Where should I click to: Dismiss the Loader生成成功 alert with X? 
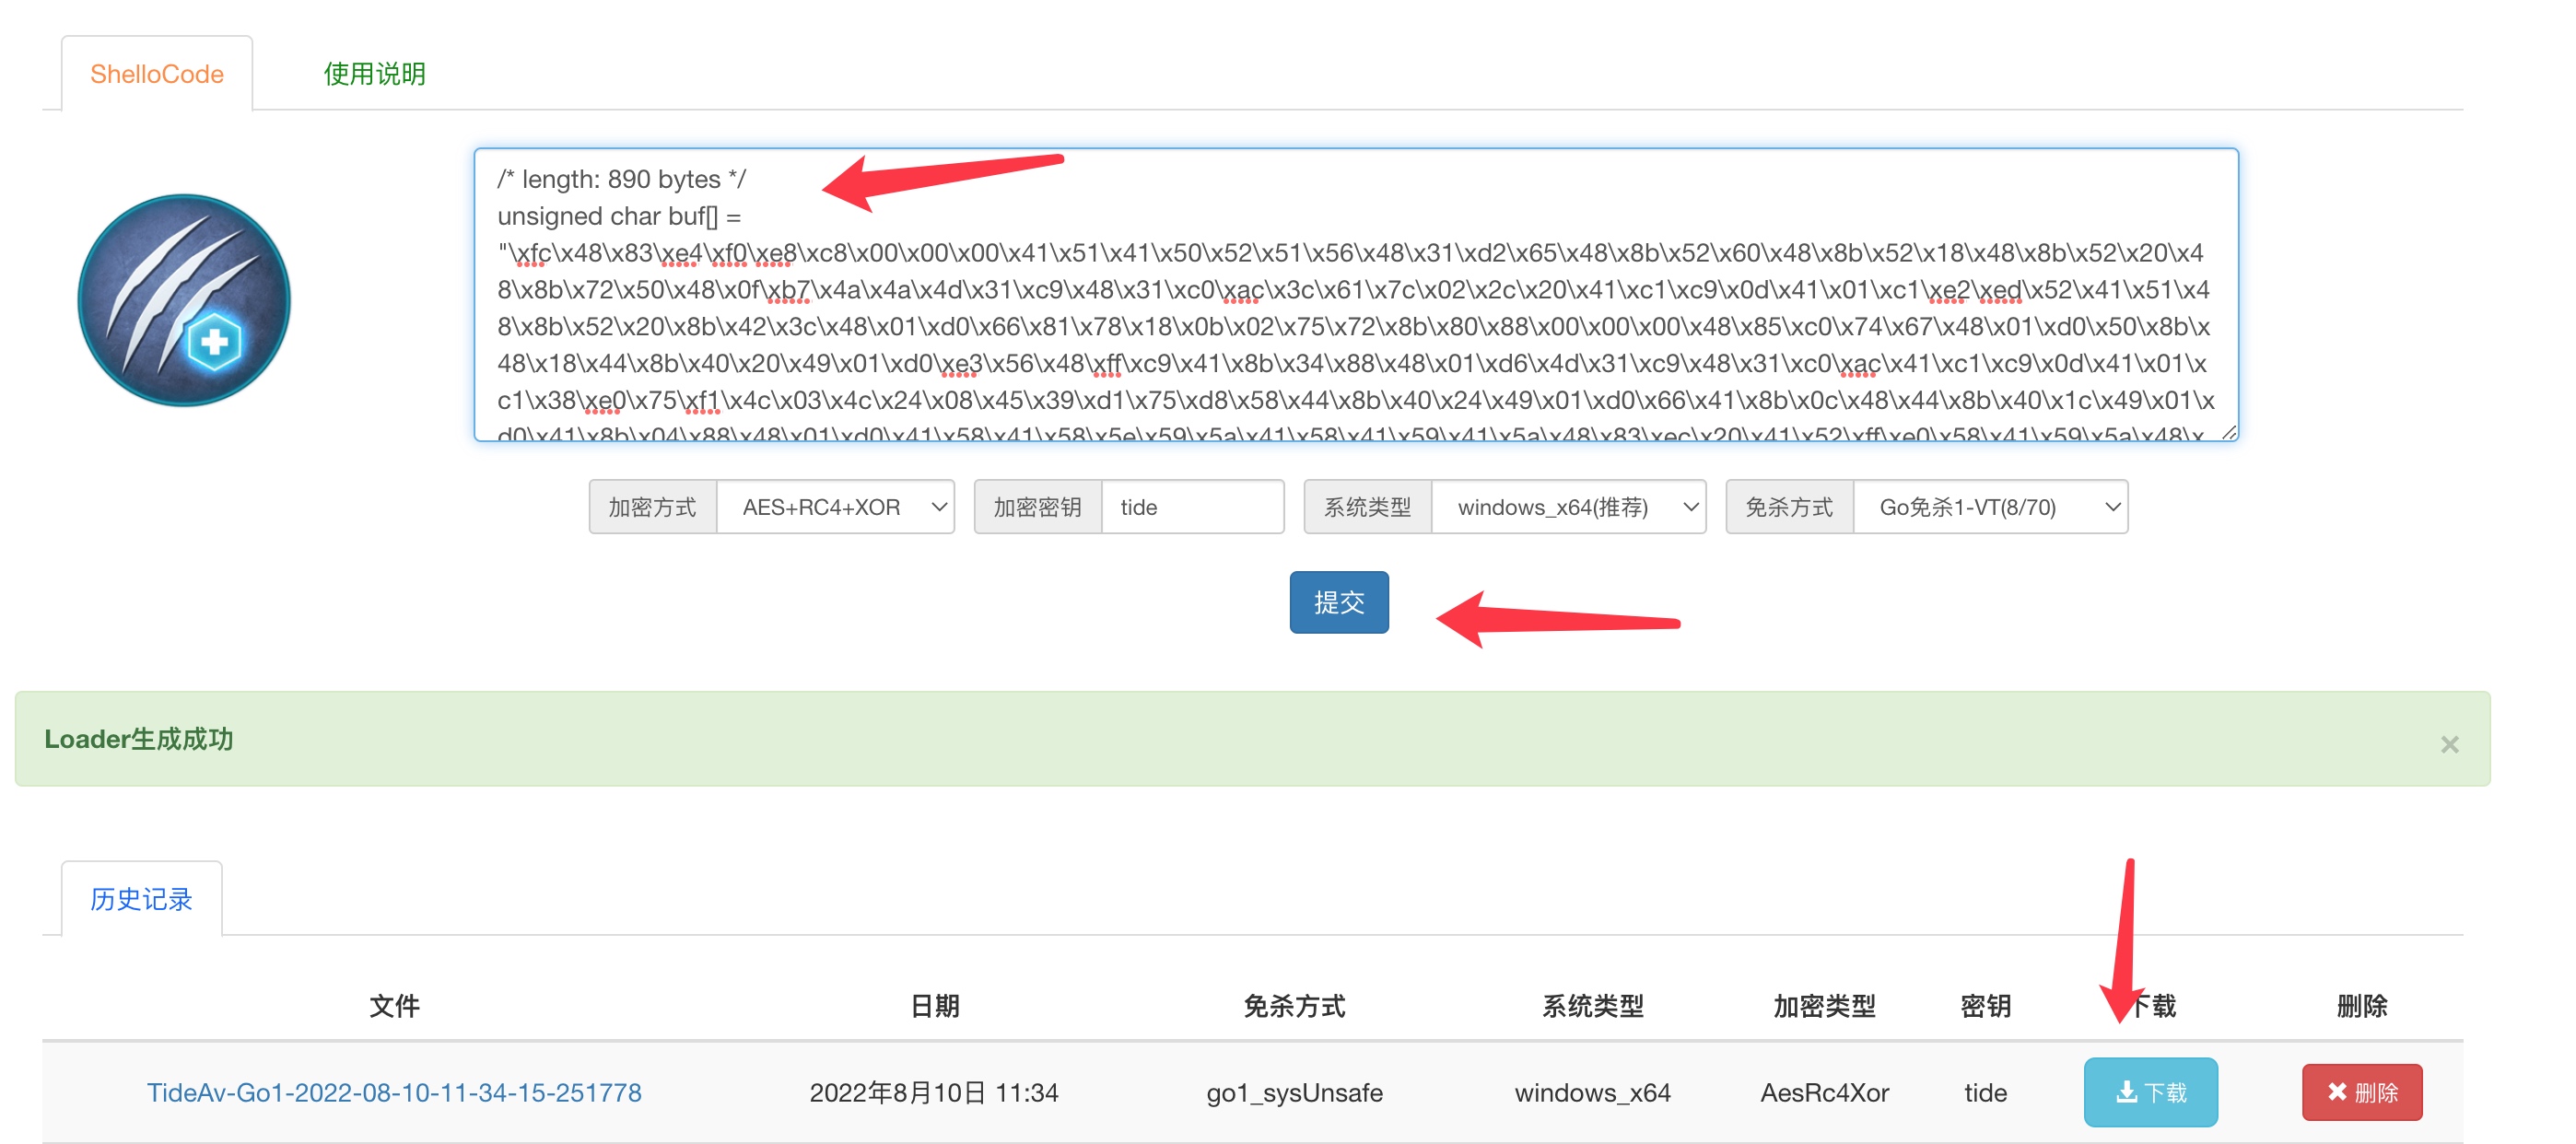pos(2449,744)
